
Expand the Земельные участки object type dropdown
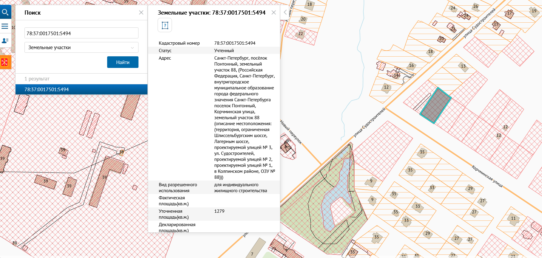81,47
